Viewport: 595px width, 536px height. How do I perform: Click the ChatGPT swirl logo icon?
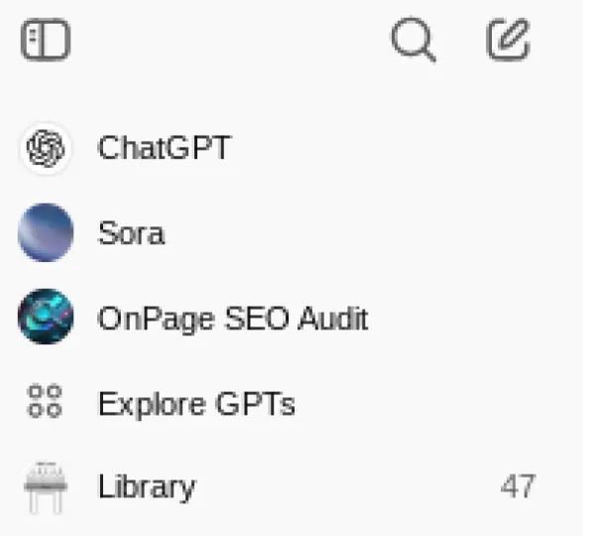pos(46,149)
